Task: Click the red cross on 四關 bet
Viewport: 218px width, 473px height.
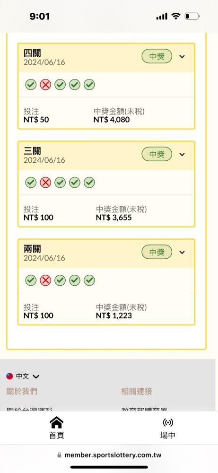Action: [45, 85]
